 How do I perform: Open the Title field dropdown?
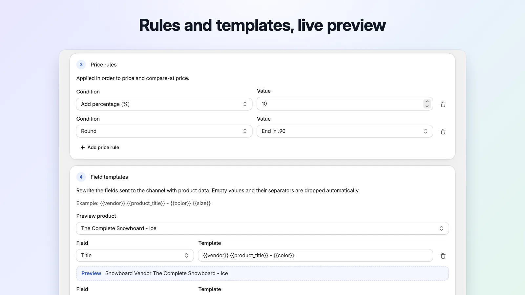pos(135,255)
